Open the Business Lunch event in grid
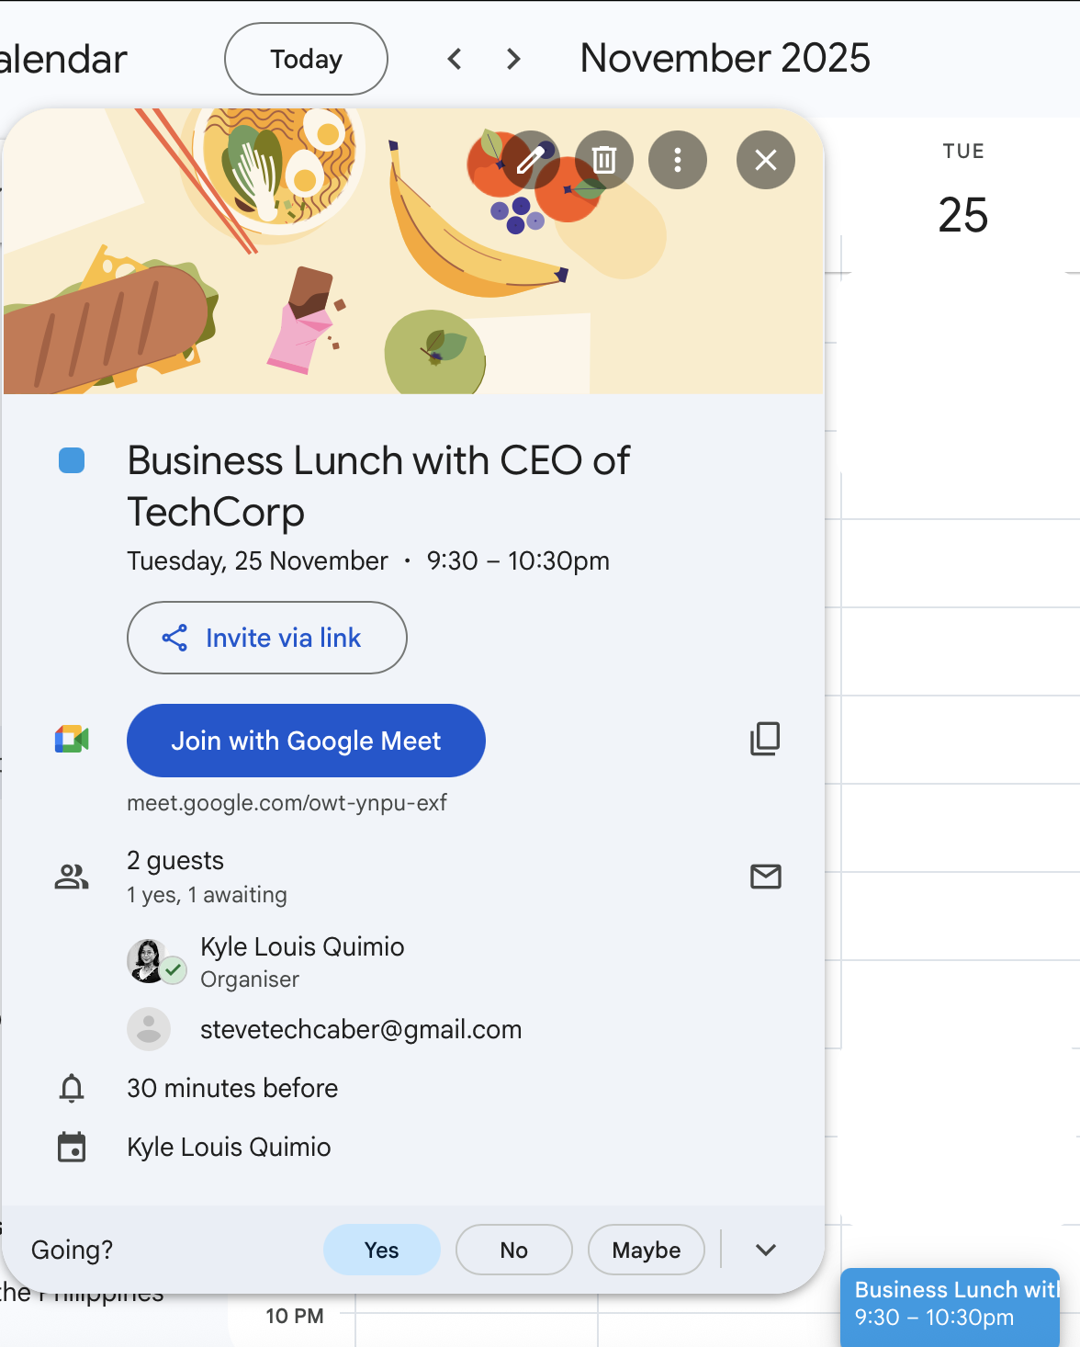The height and width of the screenshot is (1347, 1080). click(x=950, y=1303)
